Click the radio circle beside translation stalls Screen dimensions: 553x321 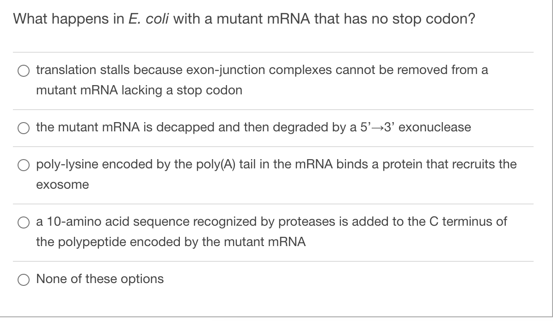click(x=24, y=71)
